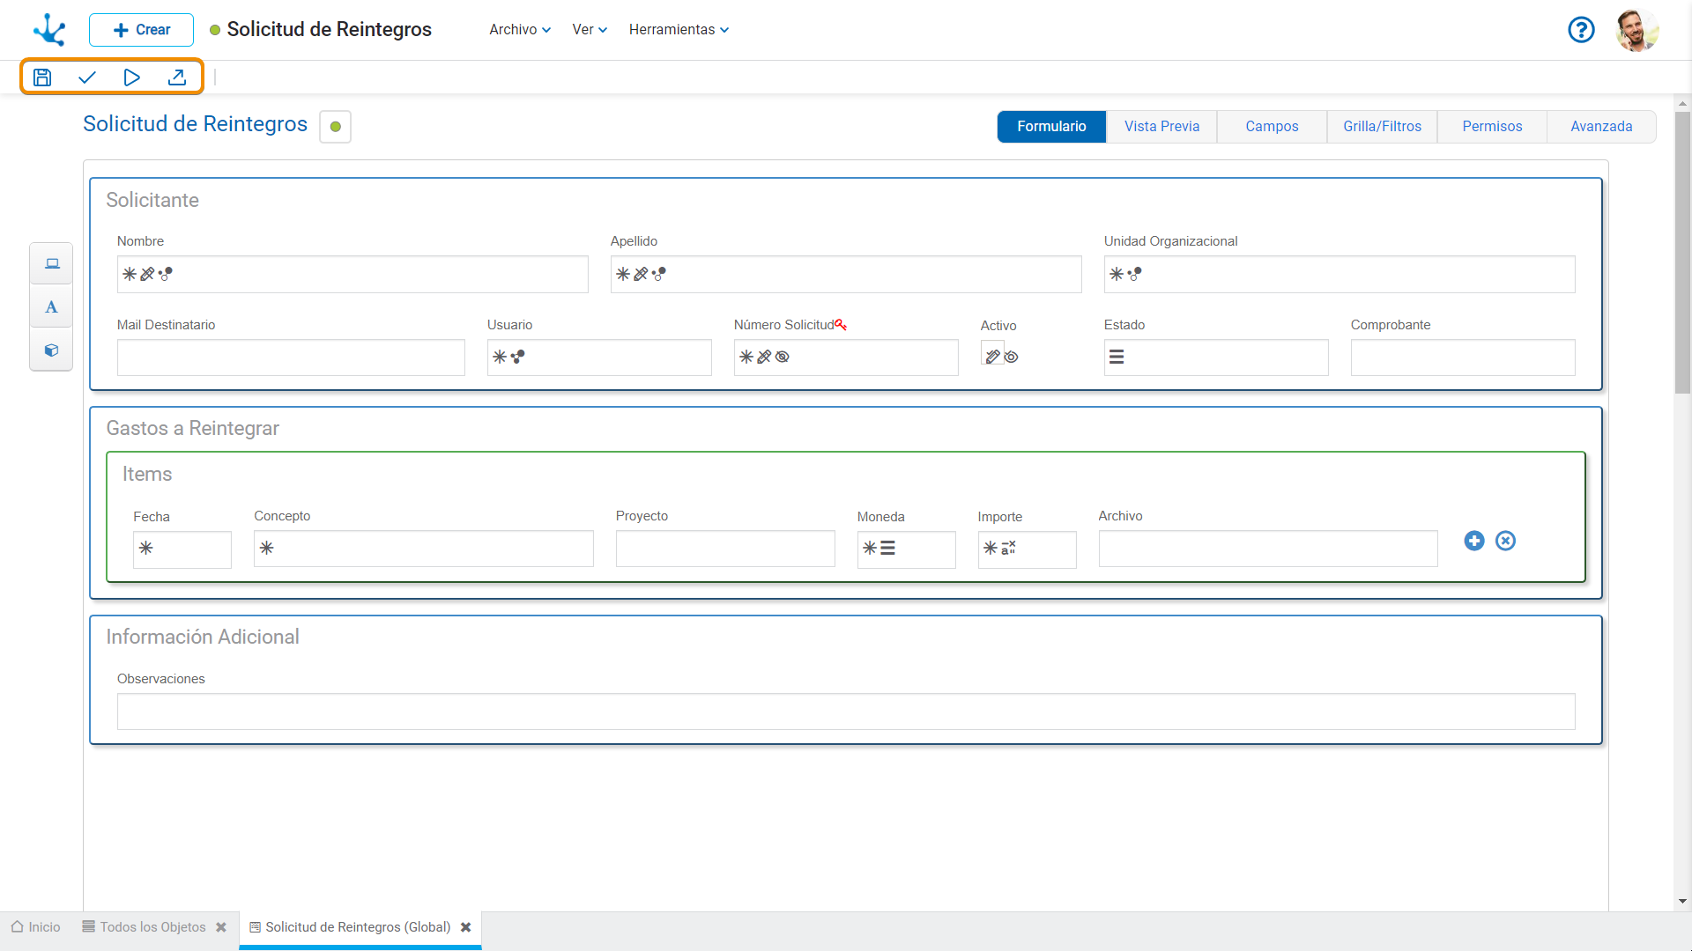Click the Crear button
This screenshot has width=1692, height=951.
[141, 30]
